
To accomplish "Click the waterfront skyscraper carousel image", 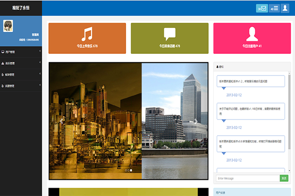I will point(175,121).
